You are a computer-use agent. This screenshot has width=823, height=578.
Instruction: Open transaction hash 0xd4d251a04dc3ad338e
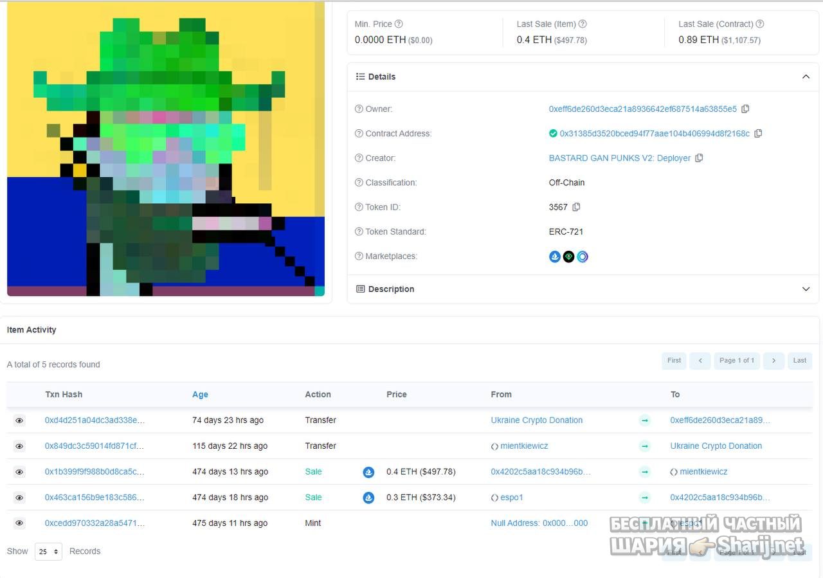pos(95,420)
